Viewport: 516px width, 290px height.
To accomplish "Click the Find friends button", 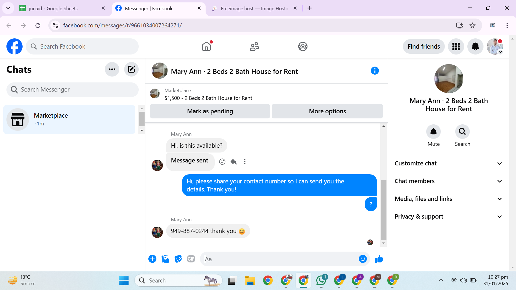I will (x=424, y=46).
